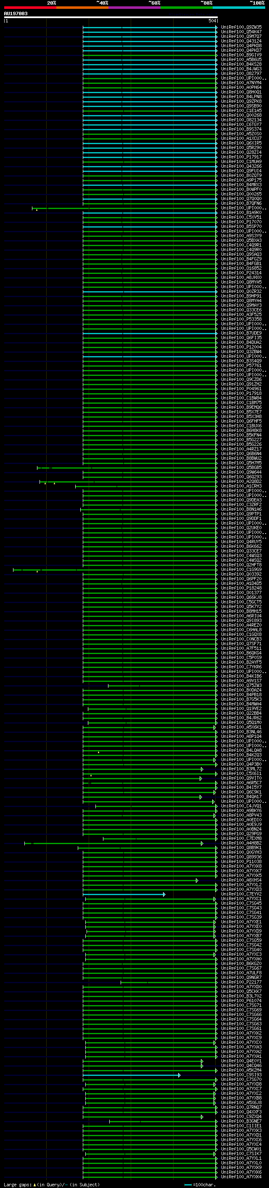This screenshot has height=1188, width=269.
Task: Select the UniRef100_Q0GYH3 label
Action: [241, 852]
